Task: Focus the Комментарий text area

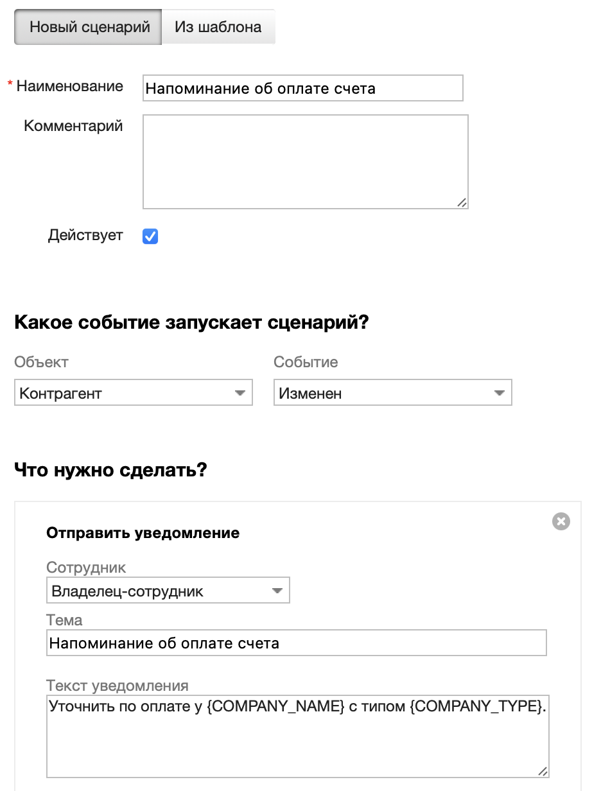Action: 305,162
